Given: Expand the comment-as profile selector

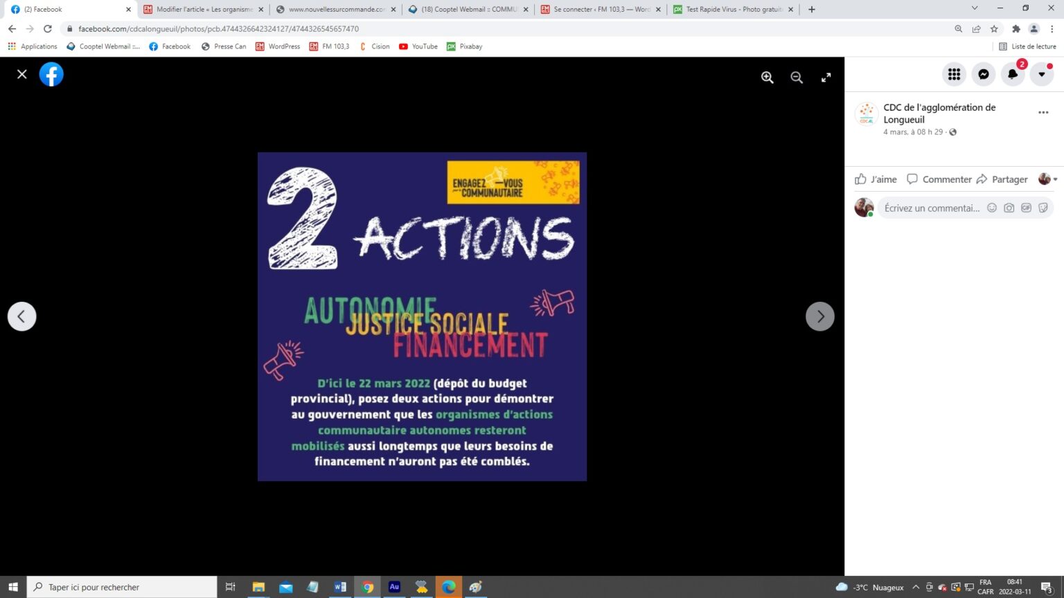Looking at the screenshot, I should [1048, 179].
